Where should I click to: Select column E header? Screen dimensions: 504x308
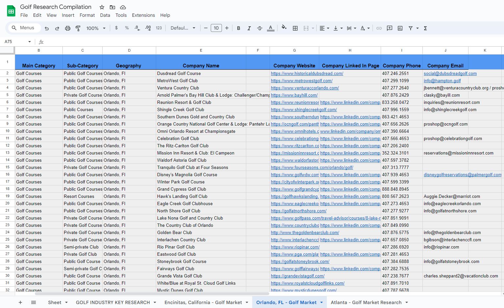pyautogui.click(x=201, y=50)
